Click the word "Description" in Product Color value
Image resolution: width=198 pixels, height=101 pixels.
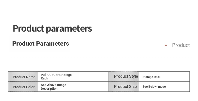click(49, 89)
